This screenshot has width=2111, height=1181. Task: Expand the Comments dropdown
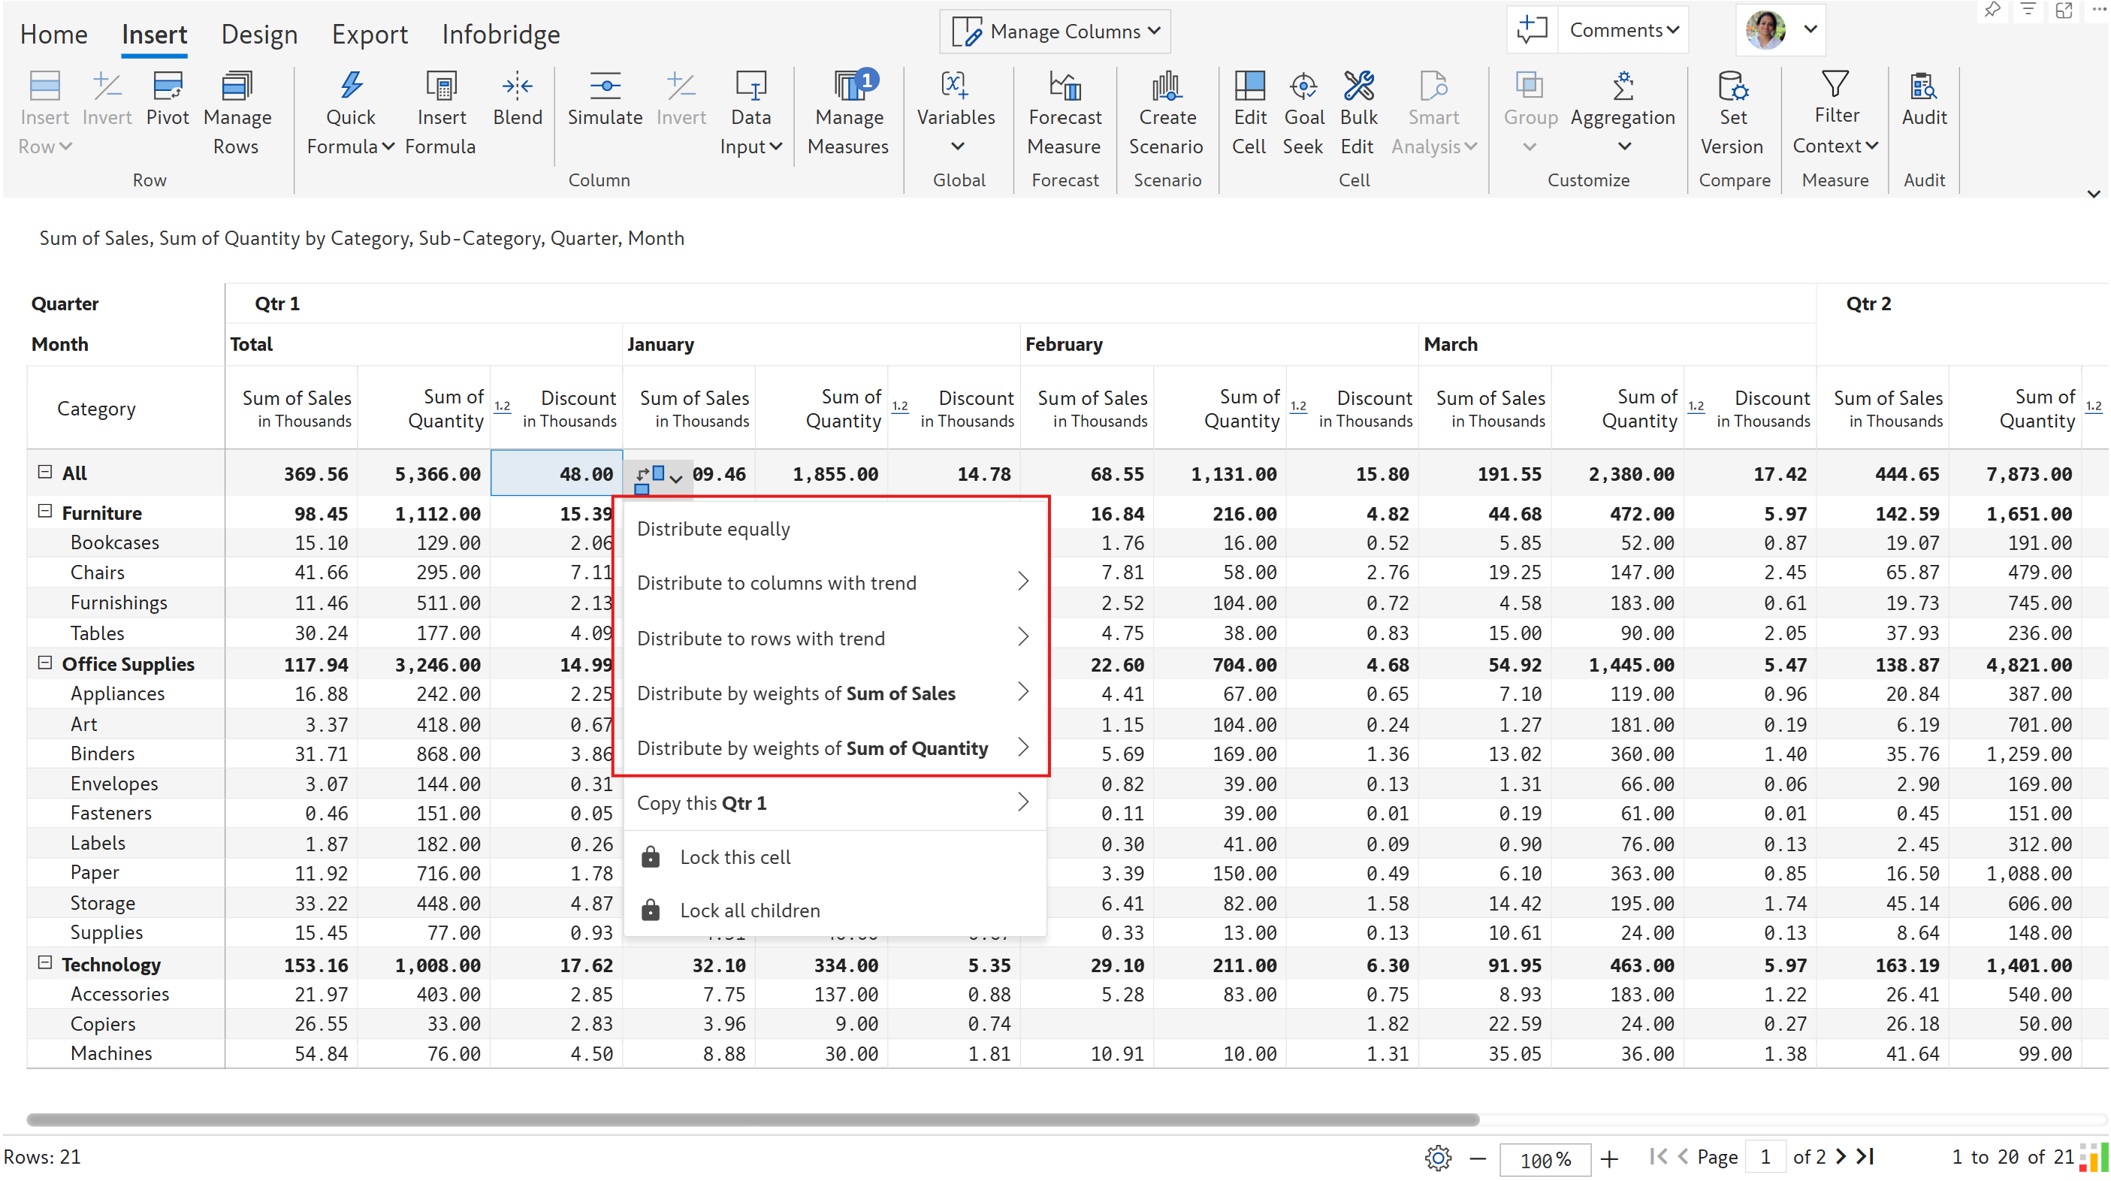point(1623,30)
